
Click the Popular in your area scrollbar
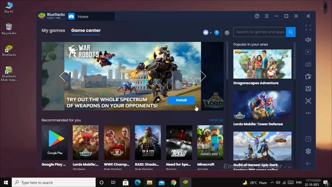tap(294, 61)
